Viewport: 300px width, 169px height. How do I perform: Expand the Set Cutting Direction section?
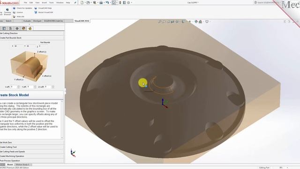click(x=32, y=33)
